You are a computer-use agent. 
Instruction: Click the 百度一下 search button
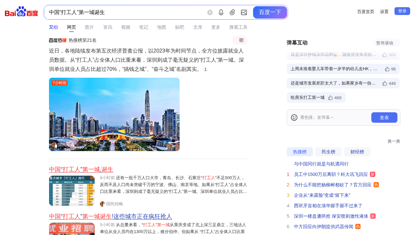[x=270, y=12]
